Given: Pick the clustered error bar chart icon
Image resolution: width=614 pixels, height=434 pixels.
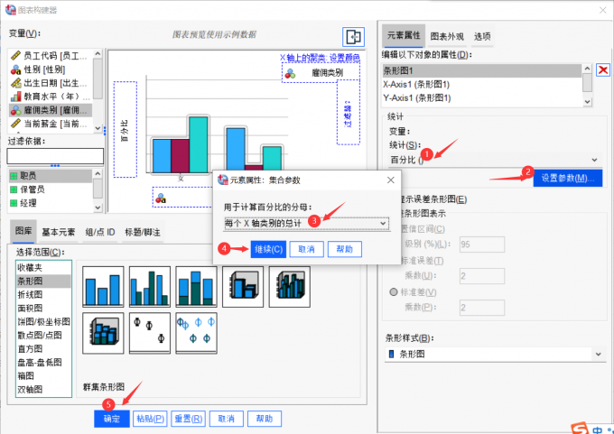Looking at the screenshot, I should pos(196,333).
